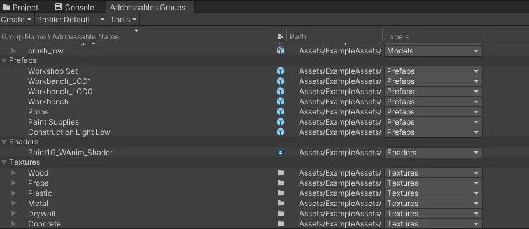Screen dimensions: 529x229
Task: Select the Textures group header
Action: [x=24, y=162]
